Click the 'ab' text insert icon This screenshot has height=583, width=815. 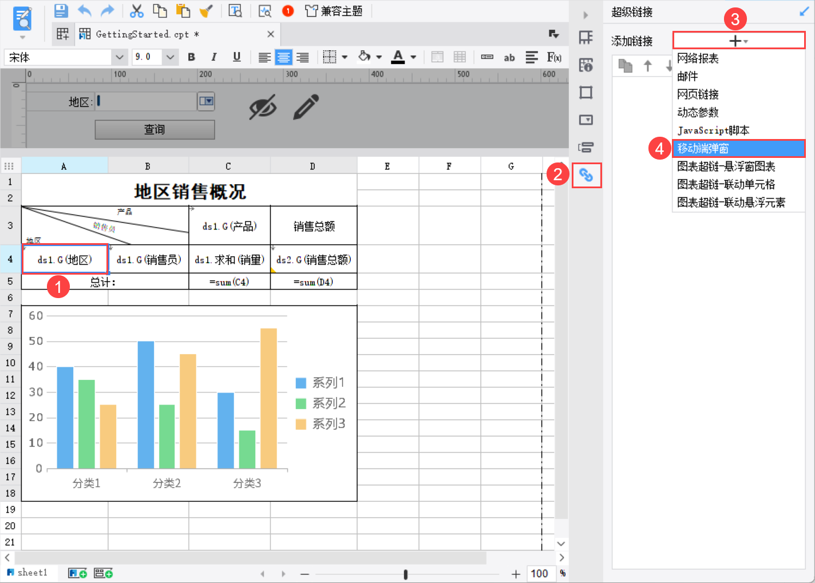(509, 57)
